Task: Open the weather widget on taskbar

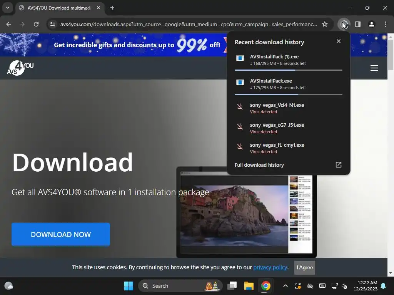Action: (9, 286)
